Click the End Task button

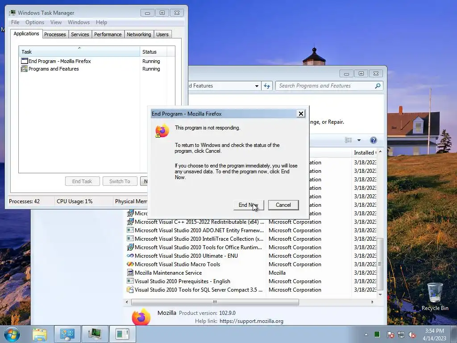[82, 181]
